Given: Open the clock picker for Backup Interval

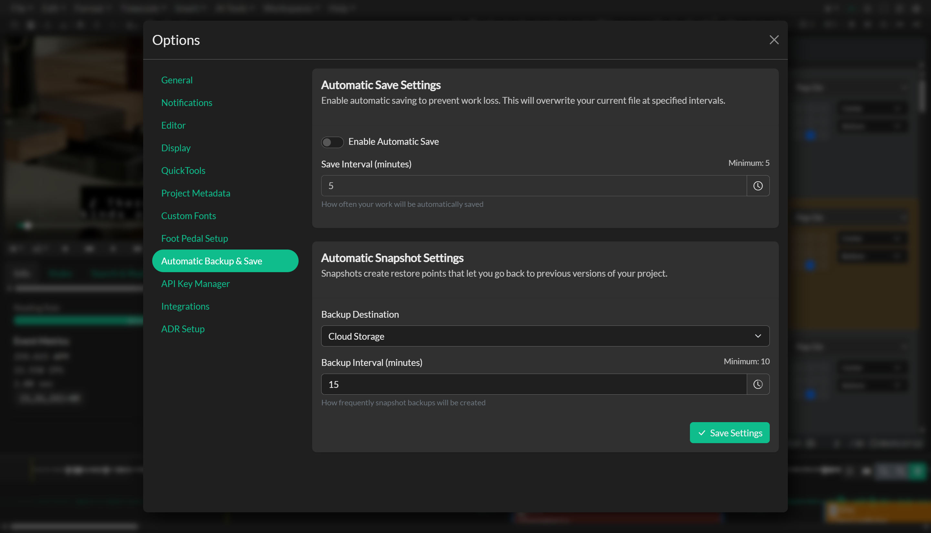Looking at the screenshot, I should [x=757, y=384].
